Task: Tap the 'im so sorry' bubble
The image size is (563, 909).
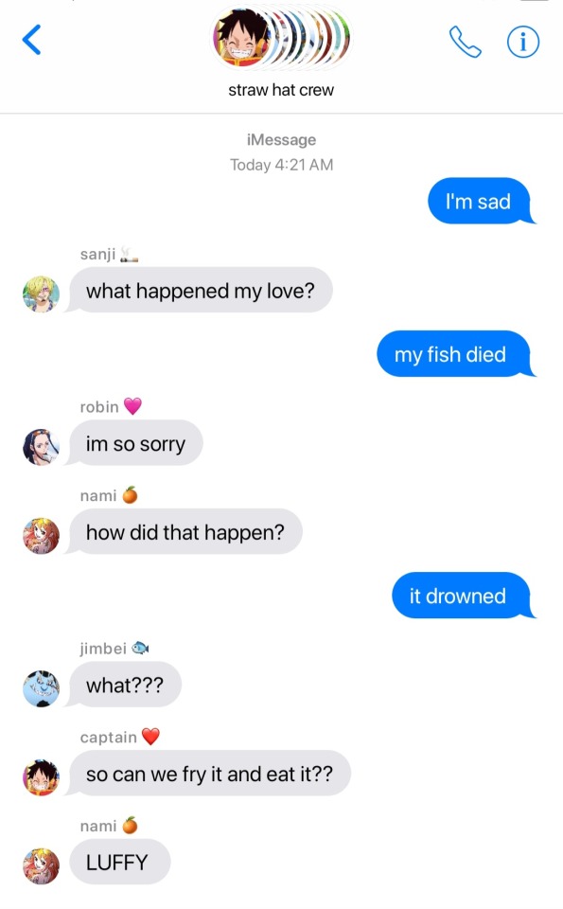Action: click(x=135, y=443)
